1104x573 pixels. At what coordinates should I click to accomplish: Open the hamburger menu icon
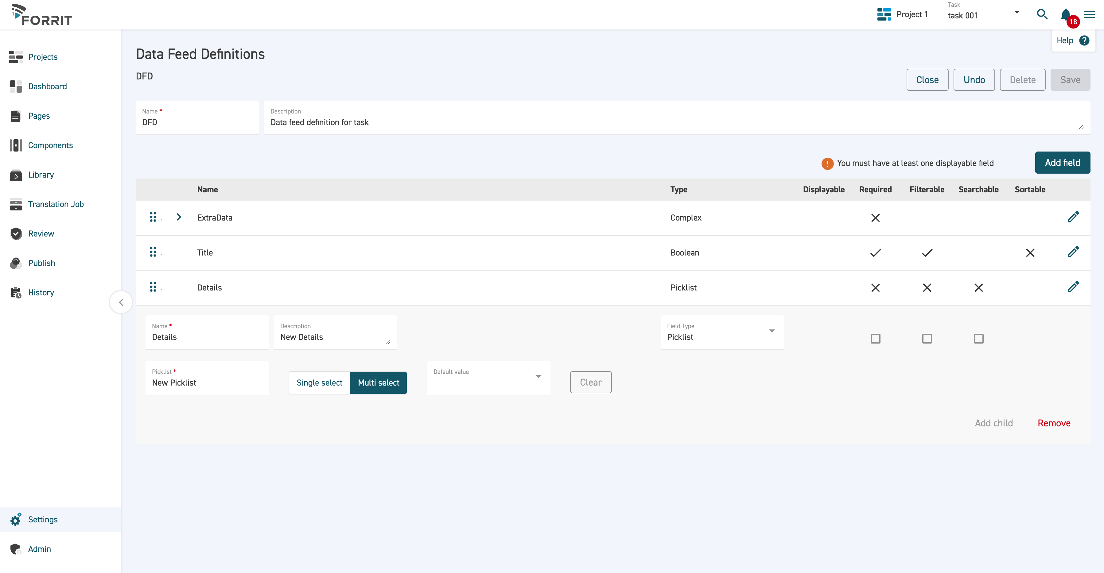click(1089, 14)
